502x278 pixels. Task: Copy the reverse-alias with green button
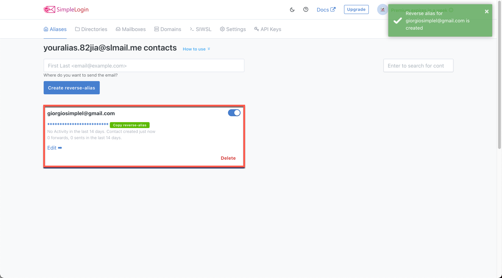point(129,125)
